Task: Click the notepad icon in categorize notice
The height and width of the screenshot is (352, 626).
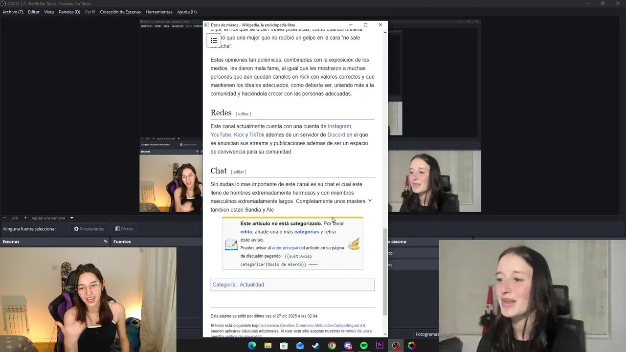Action: (231, 244)
